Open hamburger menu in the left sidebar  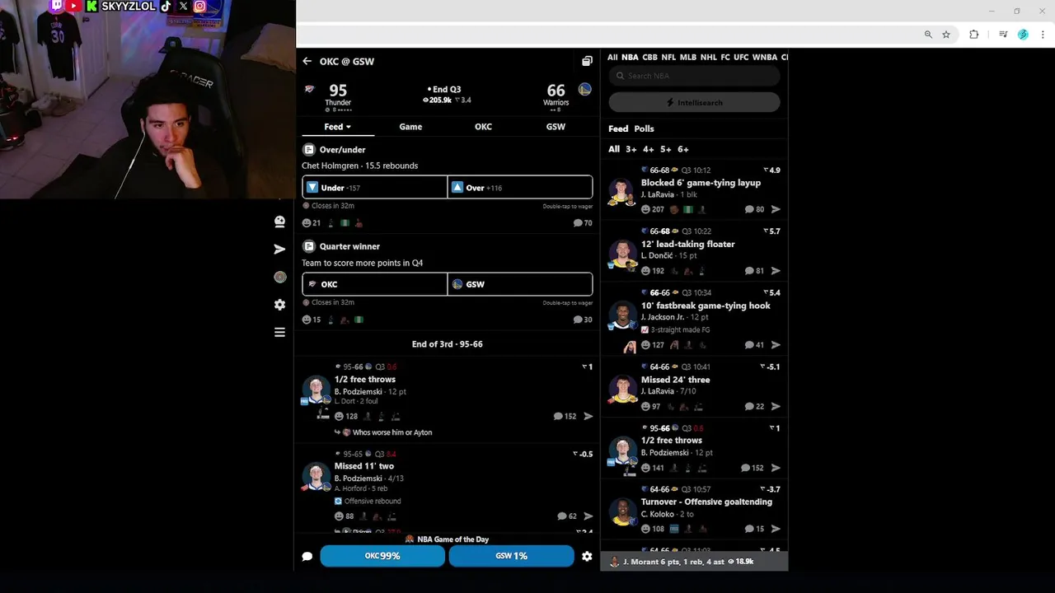point(279,333)
